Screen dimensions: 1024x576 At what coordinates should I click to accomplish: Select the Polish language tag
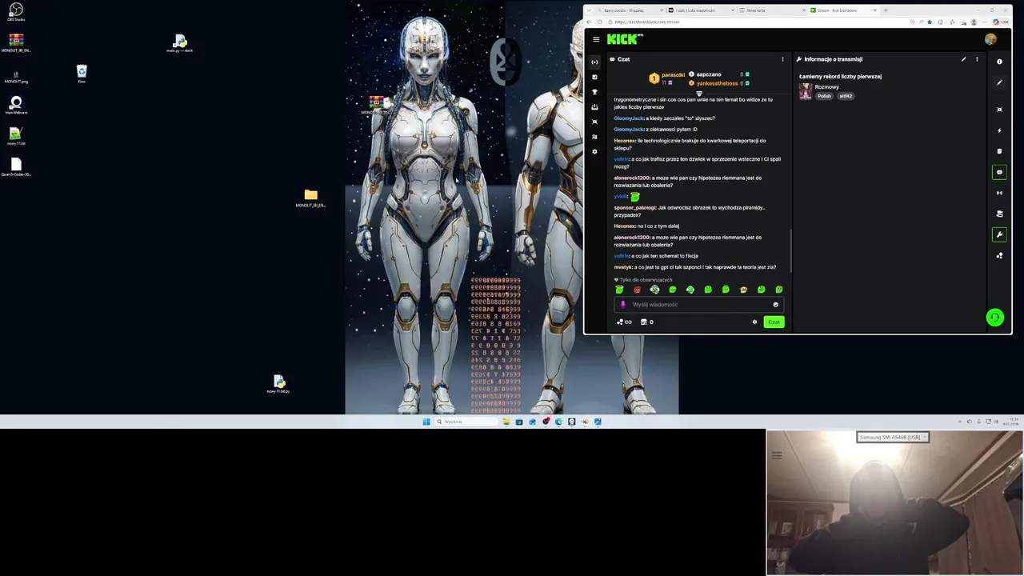coord(824,96)
